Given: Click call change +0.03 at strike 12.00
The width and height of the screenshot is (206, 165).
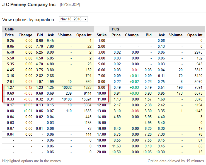Looking at the screenshot, I should tap(28, 105).
